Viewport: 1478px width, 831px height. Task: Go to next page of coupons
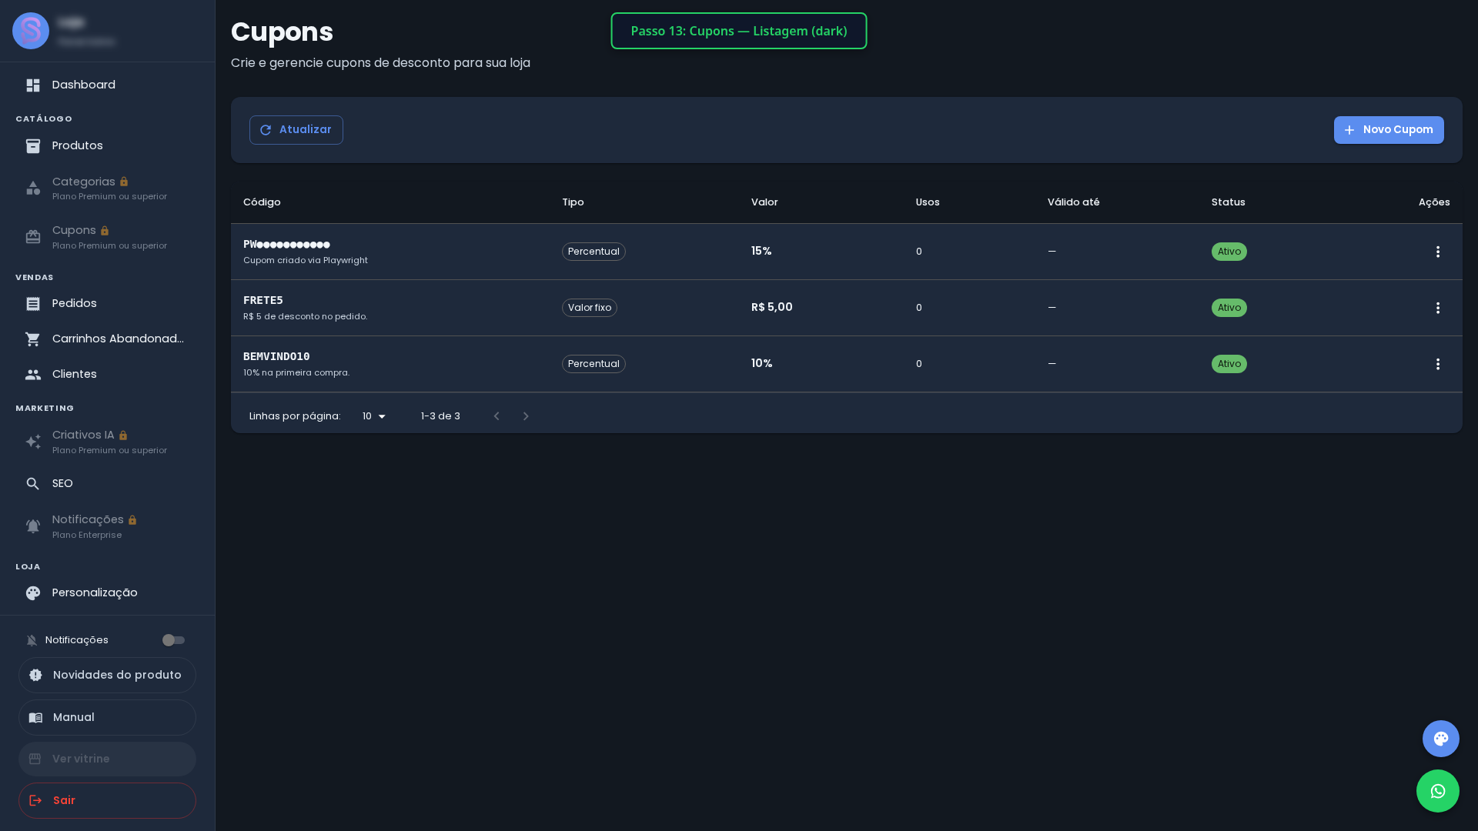point(526,416)
